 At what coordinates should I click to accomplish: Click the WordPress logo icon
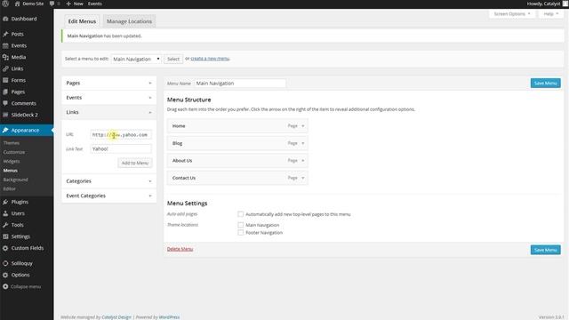(x=5, y=4)
